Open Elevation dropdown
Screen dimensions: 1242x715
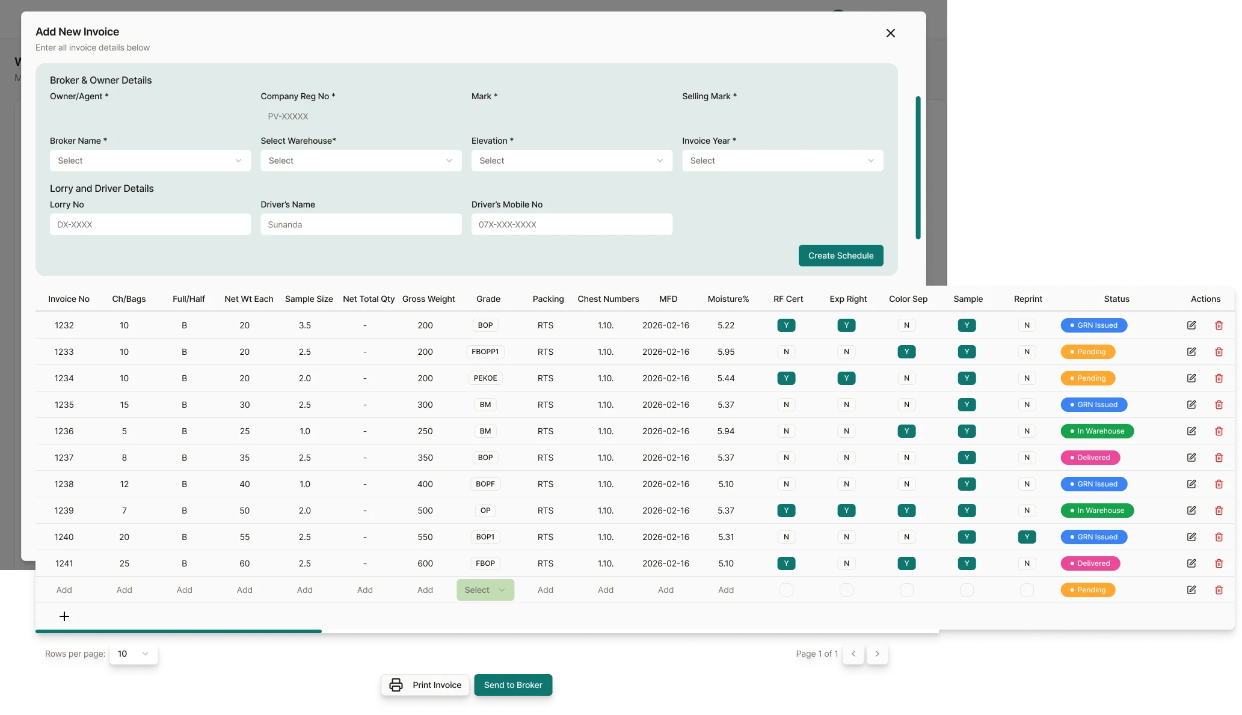(572, 161)
